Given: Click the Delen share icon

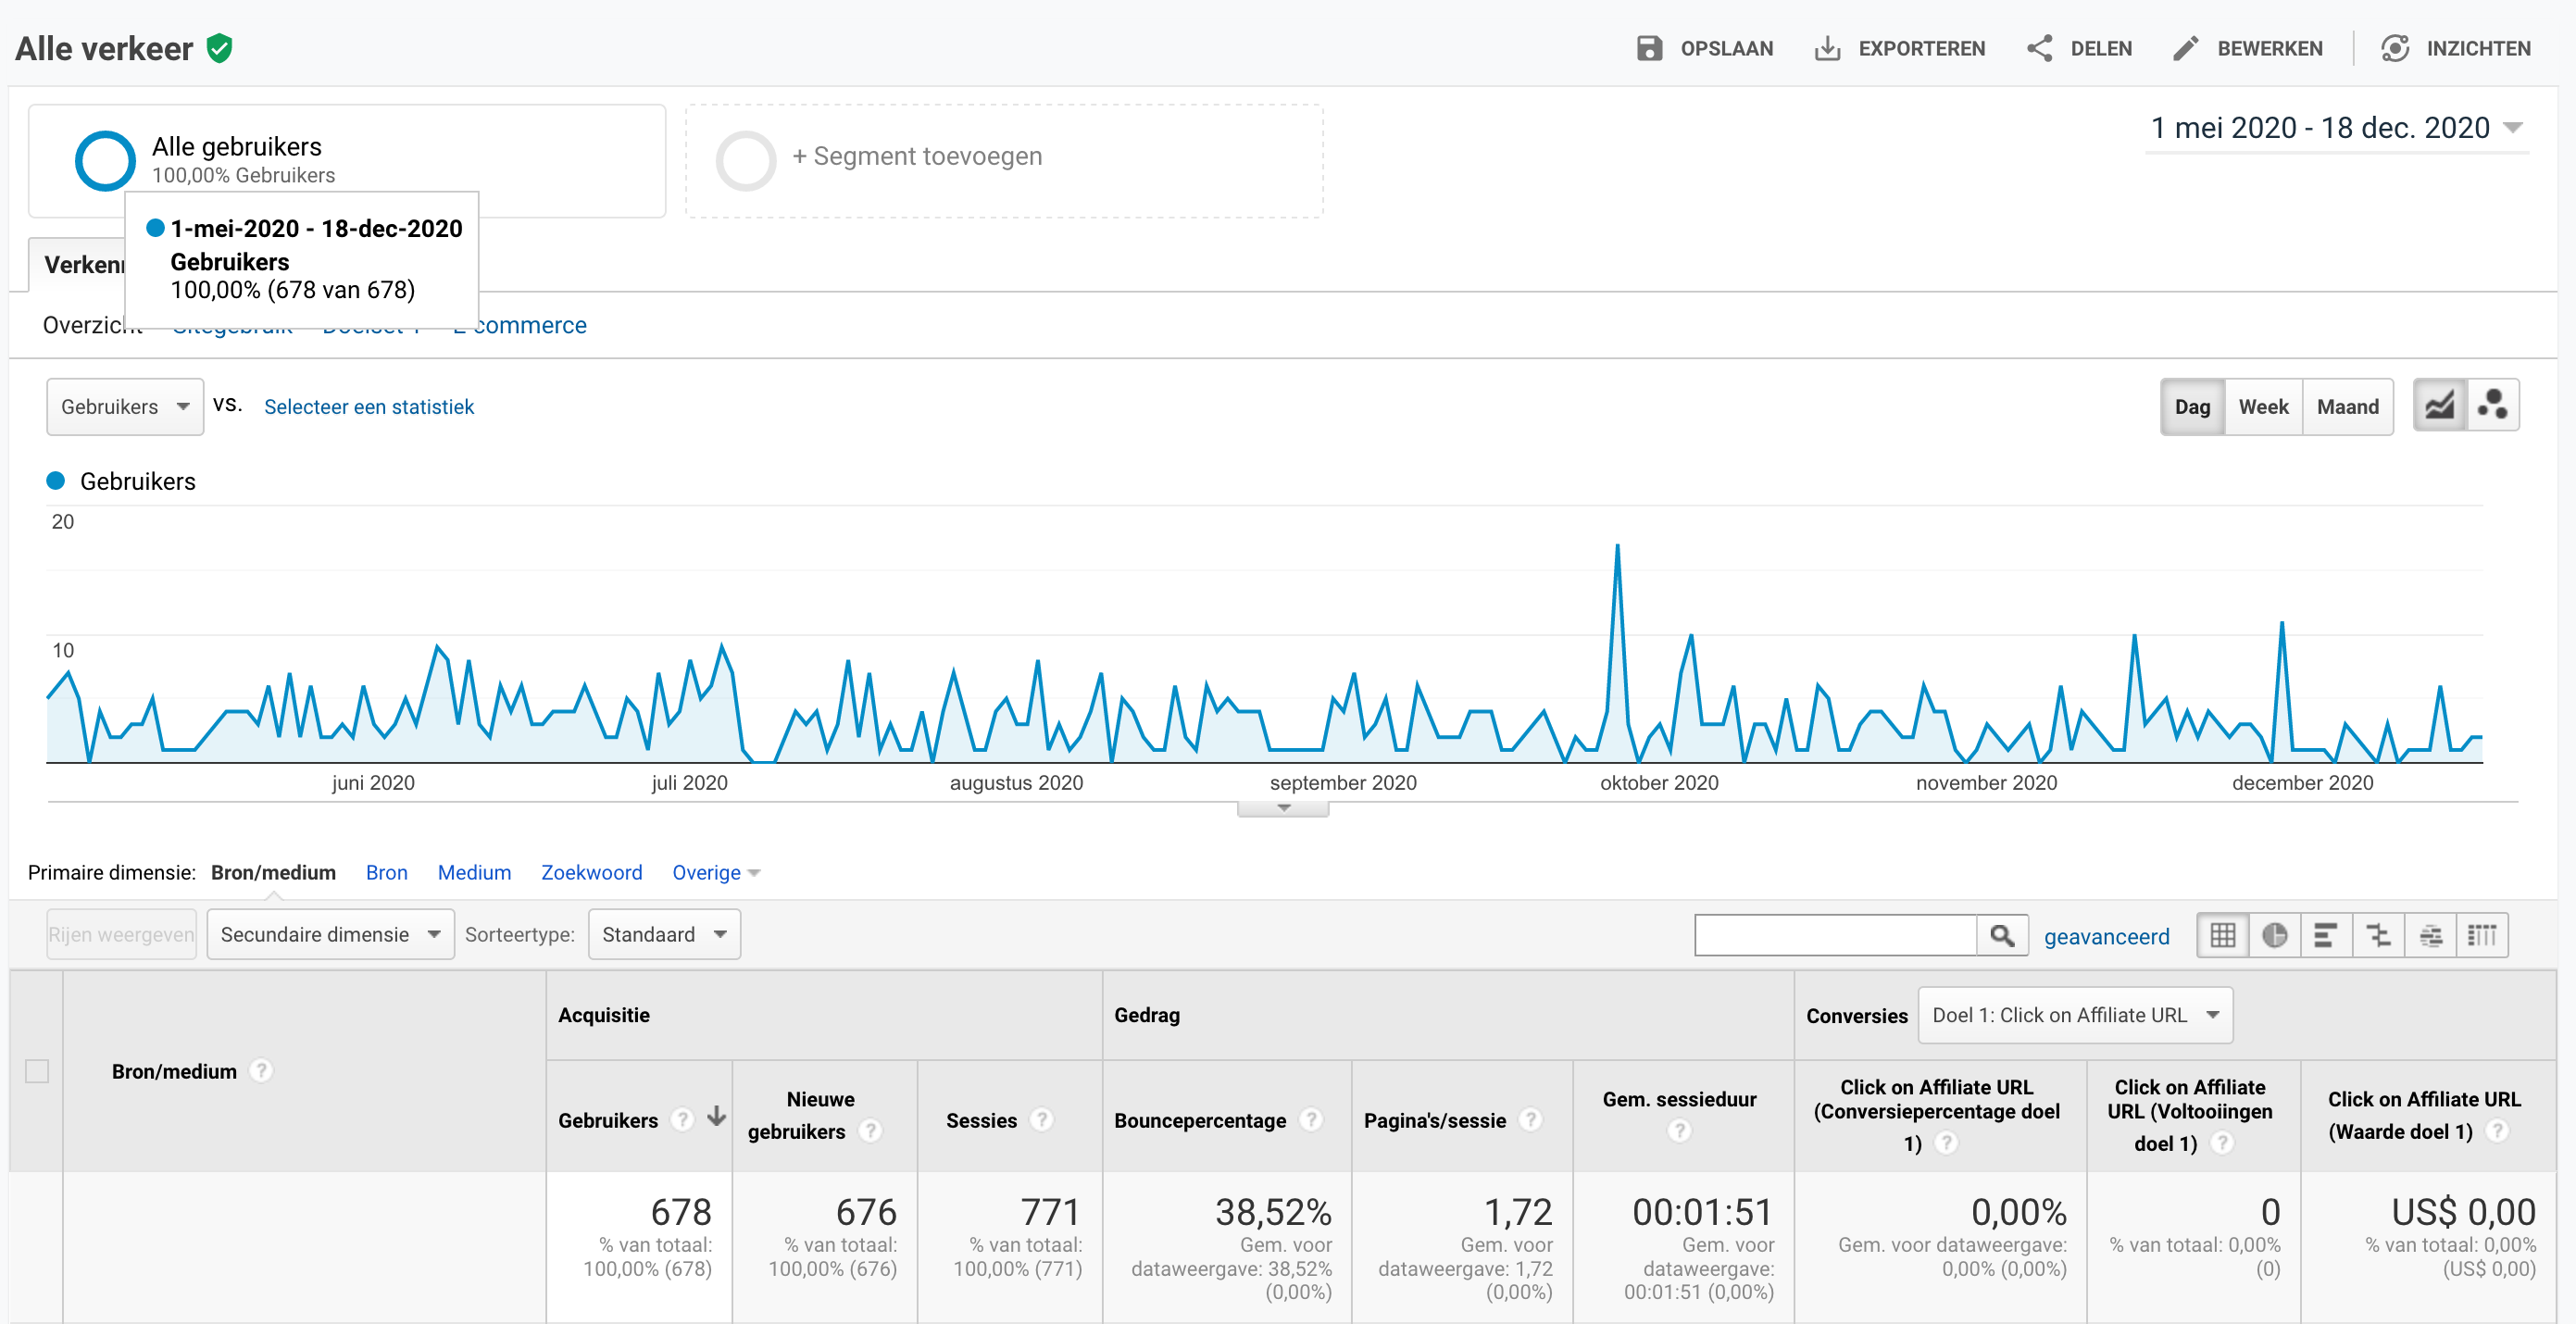Looking at the screenshot, I should 2039,48.
